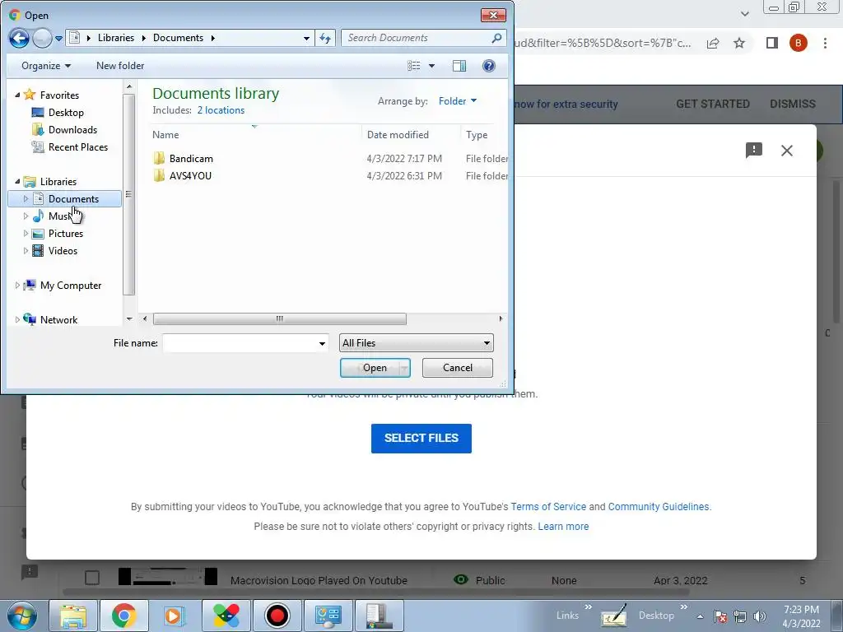
Task: Open Chrome's three-dot menu
Action: [x=825, y=43]
